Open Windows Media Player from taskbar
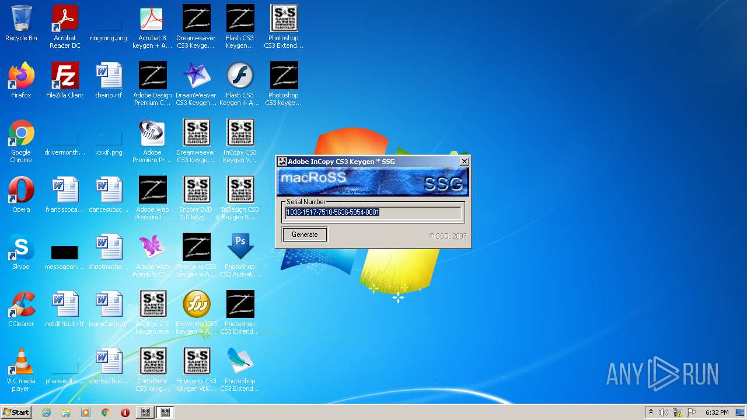Screen dimensions: 747x420 tap(86, 412)
